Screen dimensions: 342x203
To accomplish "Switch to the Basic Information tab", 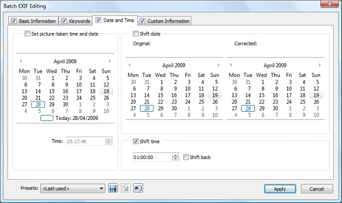I will [34, 21].
